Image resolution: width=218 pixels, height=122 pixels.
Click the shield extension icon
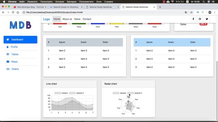pos(203,12)
